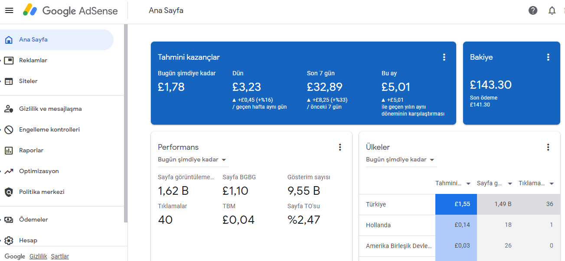Viewport: 565px width, 261px height.
Task: Click the Optimizasyon trend arrow icon
Action: click(x=9, y=171)
